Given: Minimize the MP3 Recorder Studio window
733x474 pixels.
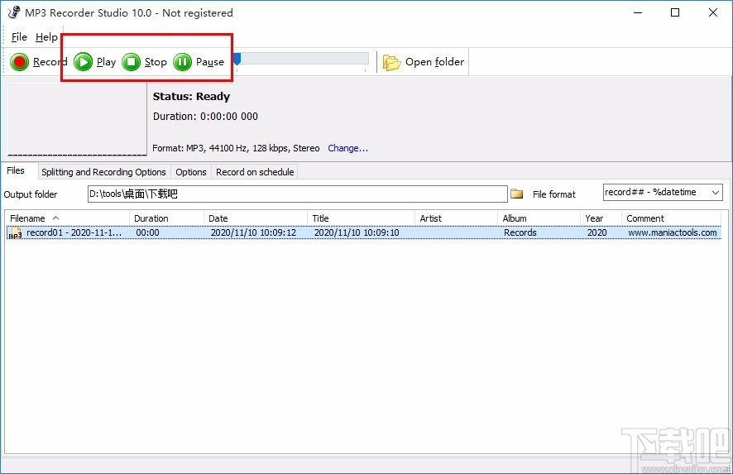Looking at the screenshot, I should (638, 12).
